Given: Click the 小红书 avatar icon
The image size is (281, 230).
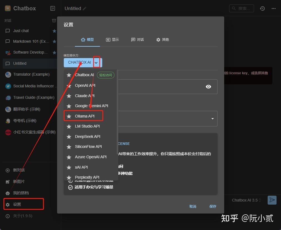Looking at the screenshot, I should coord(8,132).
